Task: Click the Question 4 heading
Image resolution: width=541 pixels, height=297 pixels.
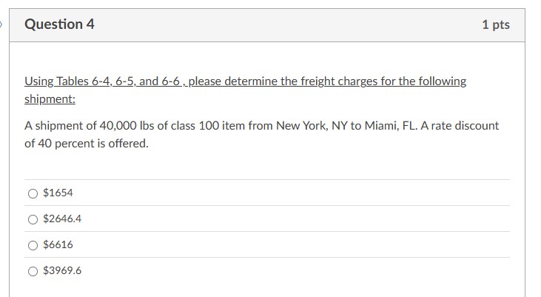Action: pyautogui.click(x=59, y=24)
